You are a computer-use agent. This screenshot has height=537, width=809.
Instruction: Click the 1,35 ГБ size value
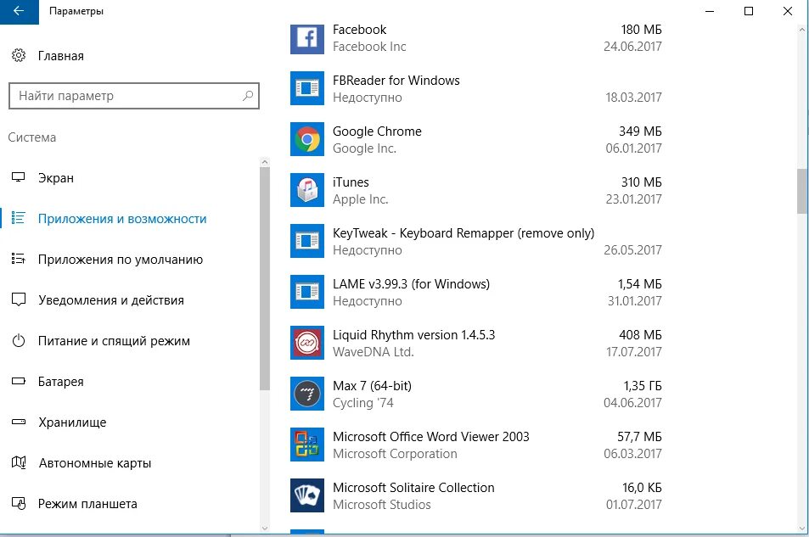tap(643, 386)
